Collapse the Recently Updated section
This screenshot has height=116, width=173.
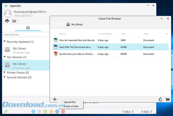(5, 41)
